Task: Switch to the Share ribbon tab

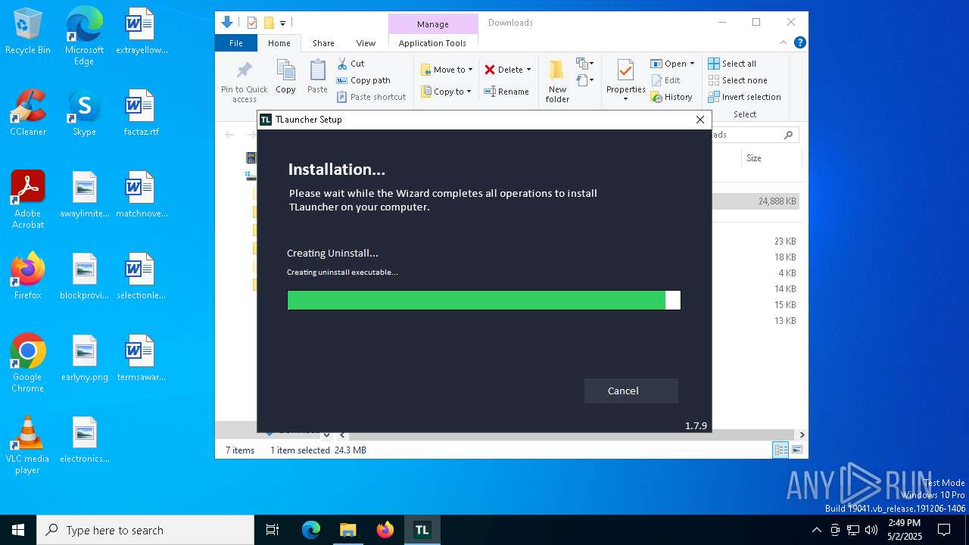Action: (x=323, y=43)
